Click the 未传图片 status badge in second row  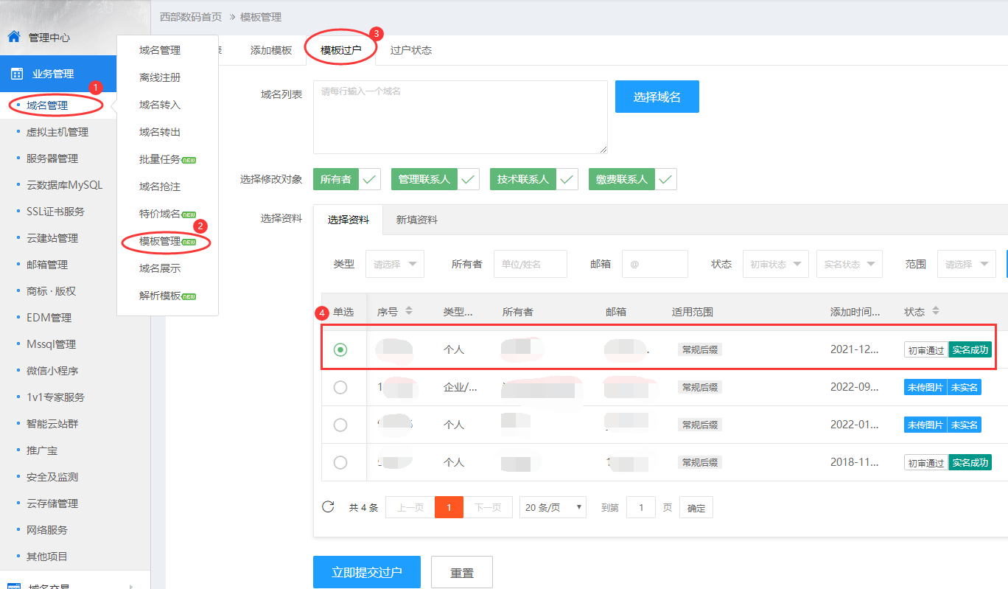pos(925,387)
